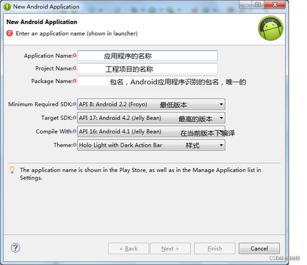Open the Minimum Required SDK dropdown
This screenshot has width=307, height=265.
[151, 104]
